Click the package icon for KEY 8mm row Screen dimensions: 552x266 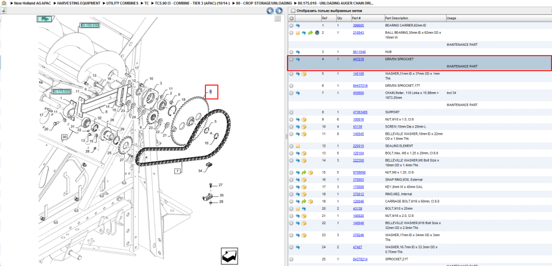click(304, 187)
